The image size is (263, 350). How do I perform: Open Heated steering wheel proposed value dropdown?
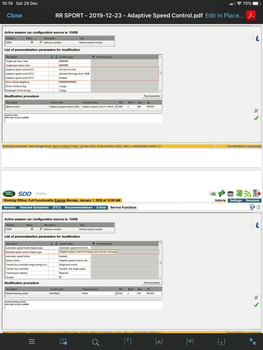(116, 293)
